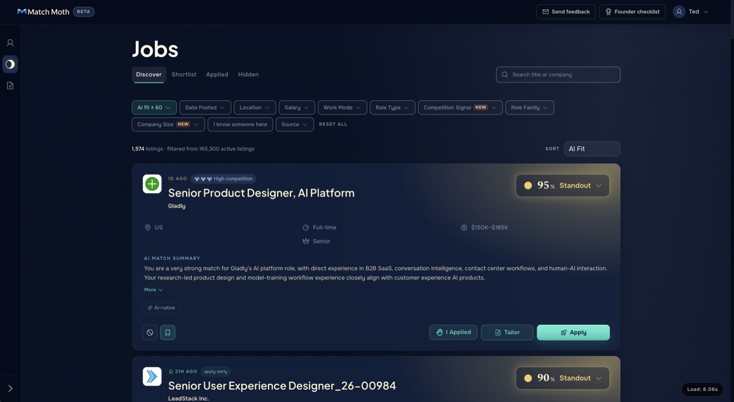Screen dimensions: 734x402
Task: Click RESET ALL filters
Action: coord(333,124)
